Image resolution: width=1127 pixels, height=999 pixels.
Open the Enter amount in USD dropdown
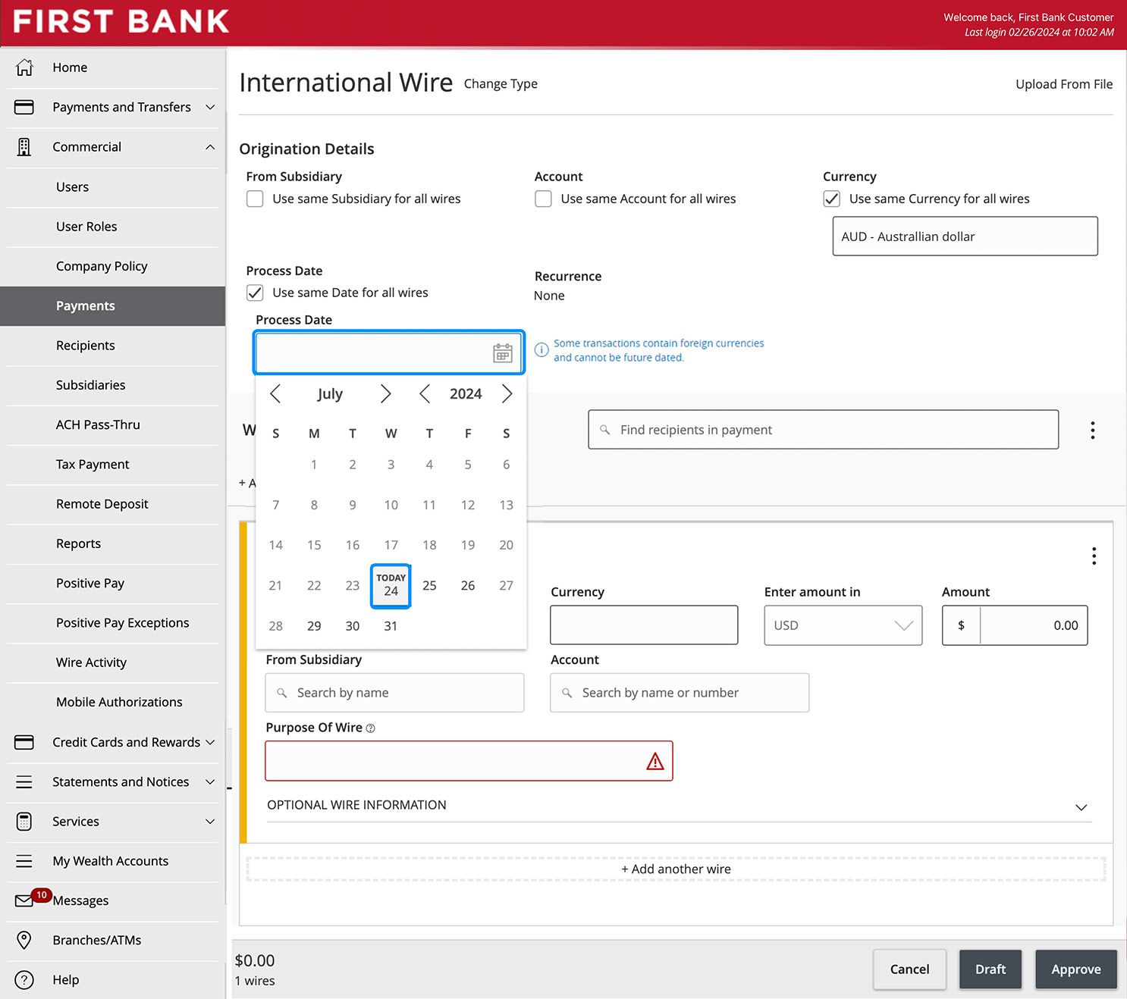[843, 625]
